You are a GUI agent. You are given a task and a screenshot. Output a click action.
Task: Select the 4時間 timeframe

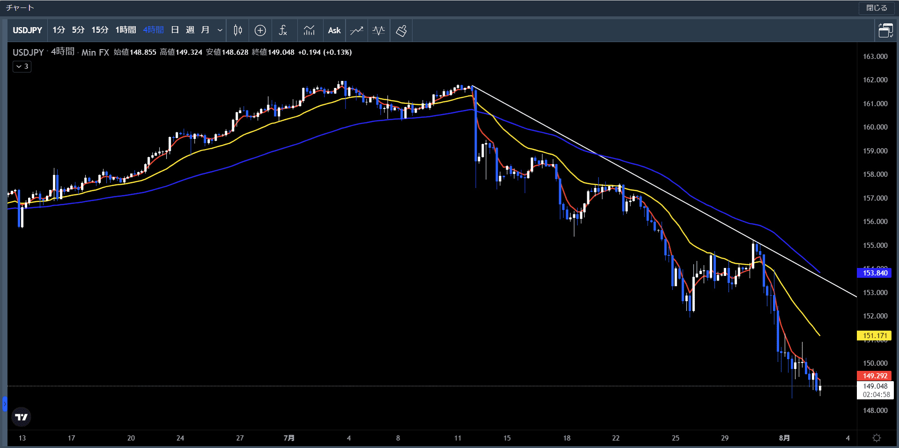click(154, 30)
